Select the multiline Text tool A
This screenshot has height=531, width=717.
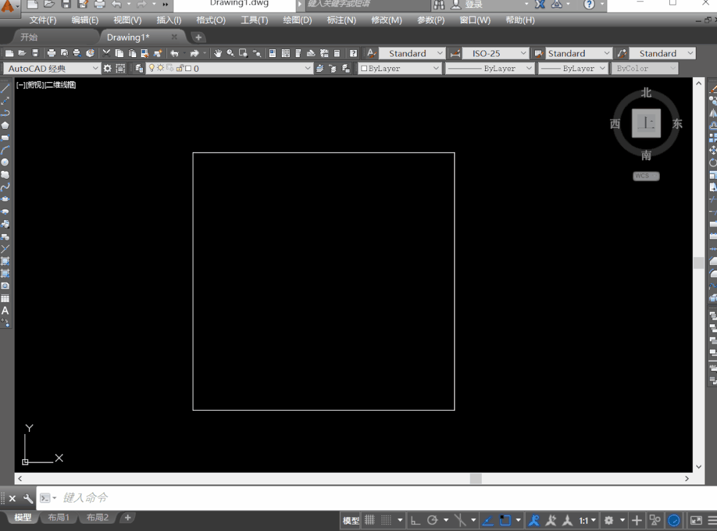5,311
